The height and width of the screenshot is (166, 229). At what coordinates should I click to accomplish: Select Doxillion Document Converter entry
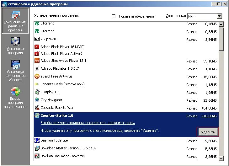click(x=63, y=156)
